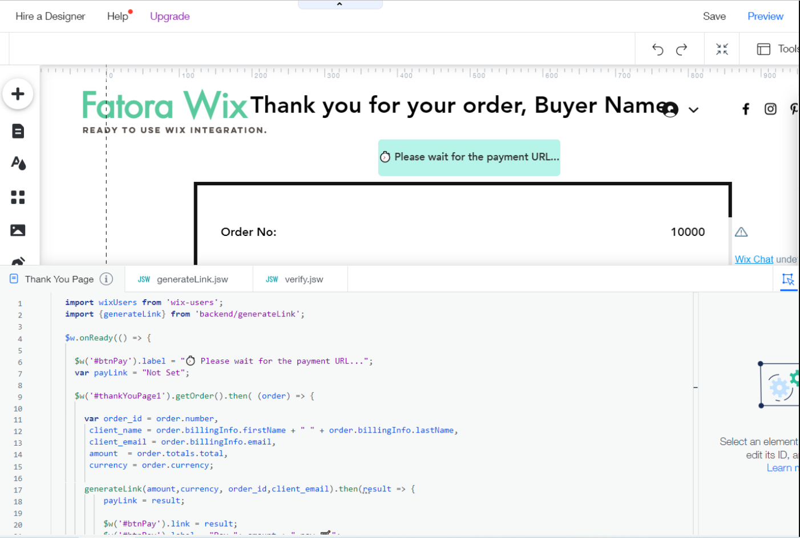This screenshot has height=538, width=800.
Task: Click code line number 9 in the gutter
Action: click(x=20, y=397)
